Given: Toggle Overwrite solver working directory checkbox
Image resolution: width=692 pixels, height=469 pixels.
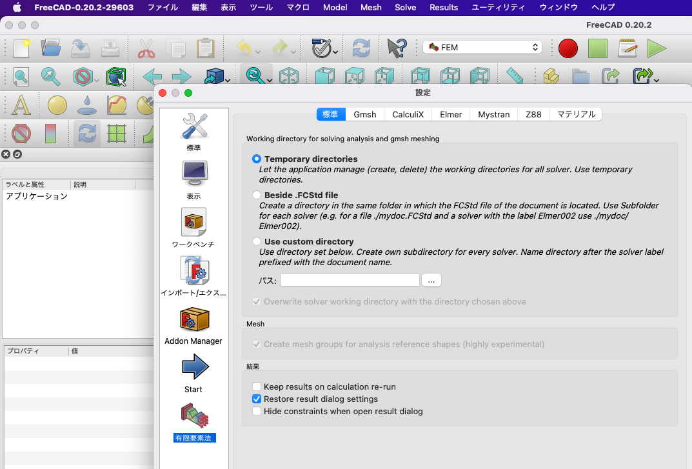Looking at the screenshot, I should tap(257, 302).
